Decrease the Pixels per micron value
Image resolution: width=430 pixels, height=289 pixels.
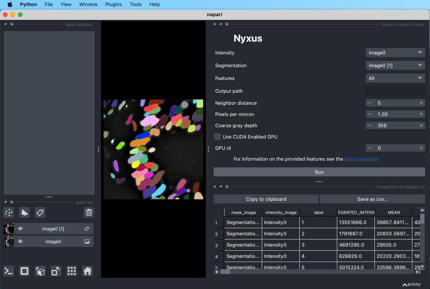(x=370, y=114)
